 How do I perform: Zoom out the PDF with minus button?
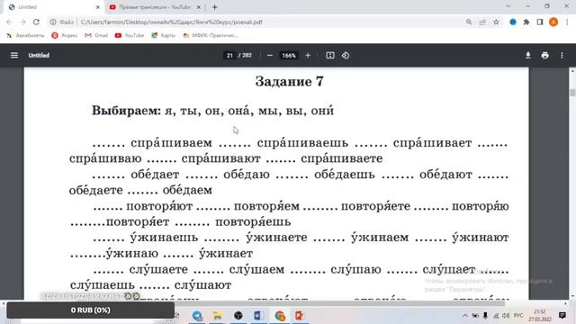(270, 55)
